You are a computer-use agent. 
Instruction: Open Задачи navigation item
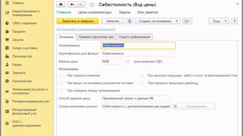[x=125, y=12]
